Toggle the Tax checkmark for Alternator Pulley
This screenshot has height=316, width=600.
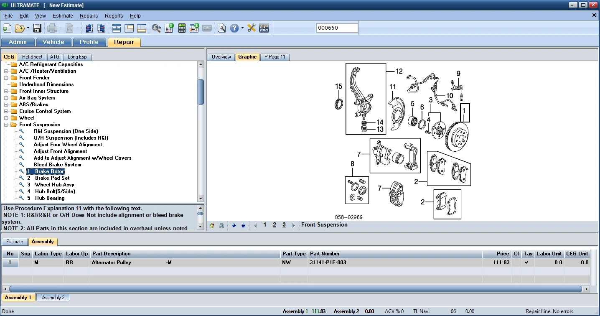click(x=527, y=262)
